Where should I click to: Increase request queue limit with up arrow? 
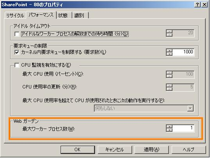pos(169,50)
